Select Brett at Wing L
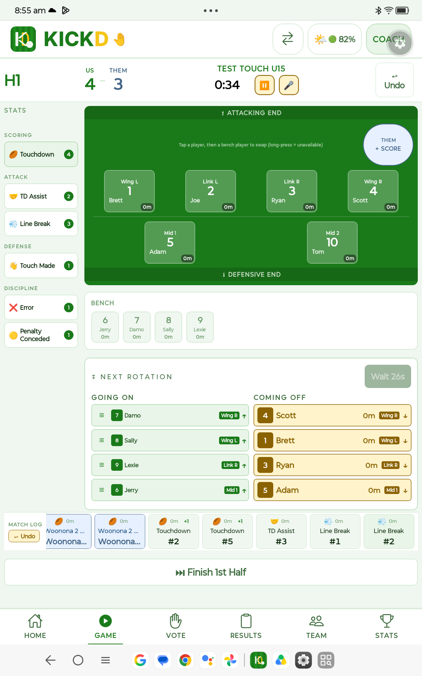 [129, 191]
